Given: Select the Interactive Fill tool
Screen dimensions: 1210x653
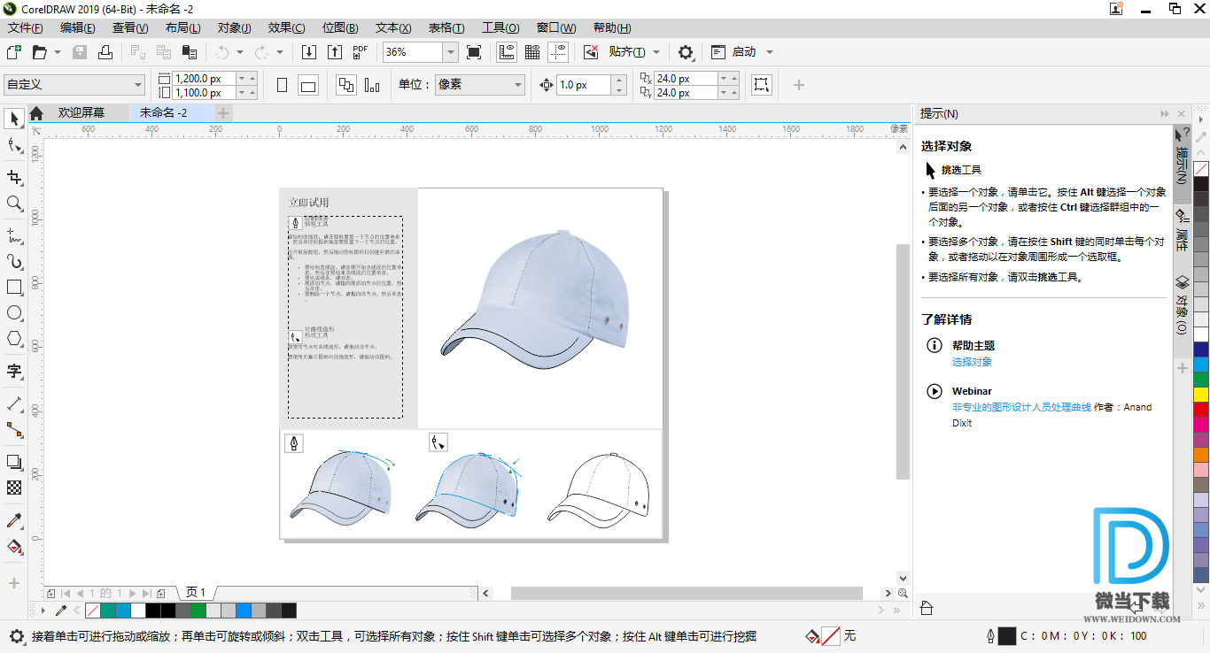Looking at the screenshot, I should 14,546.
